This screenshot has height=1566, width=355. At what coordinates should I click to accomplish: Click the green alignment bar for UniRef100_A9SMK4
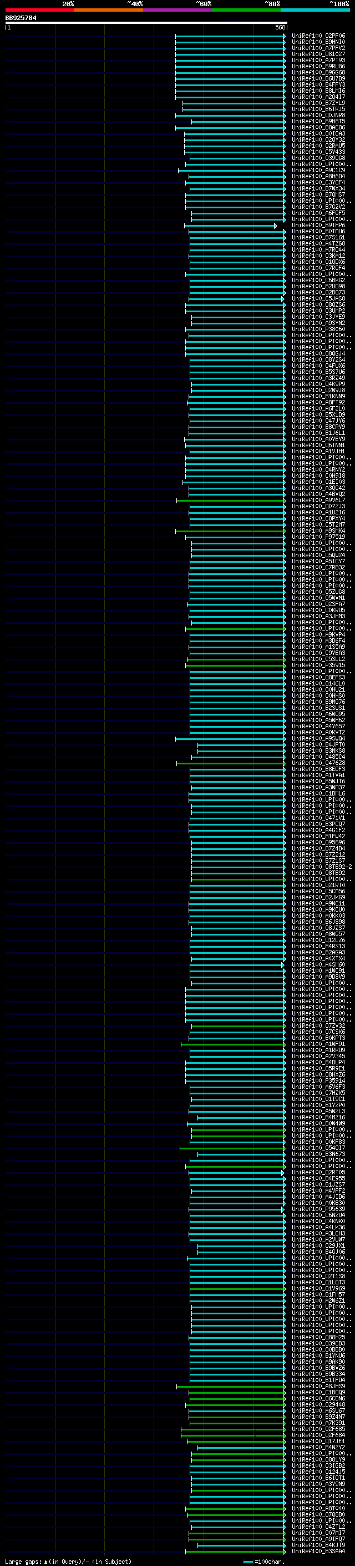(230, 531)
